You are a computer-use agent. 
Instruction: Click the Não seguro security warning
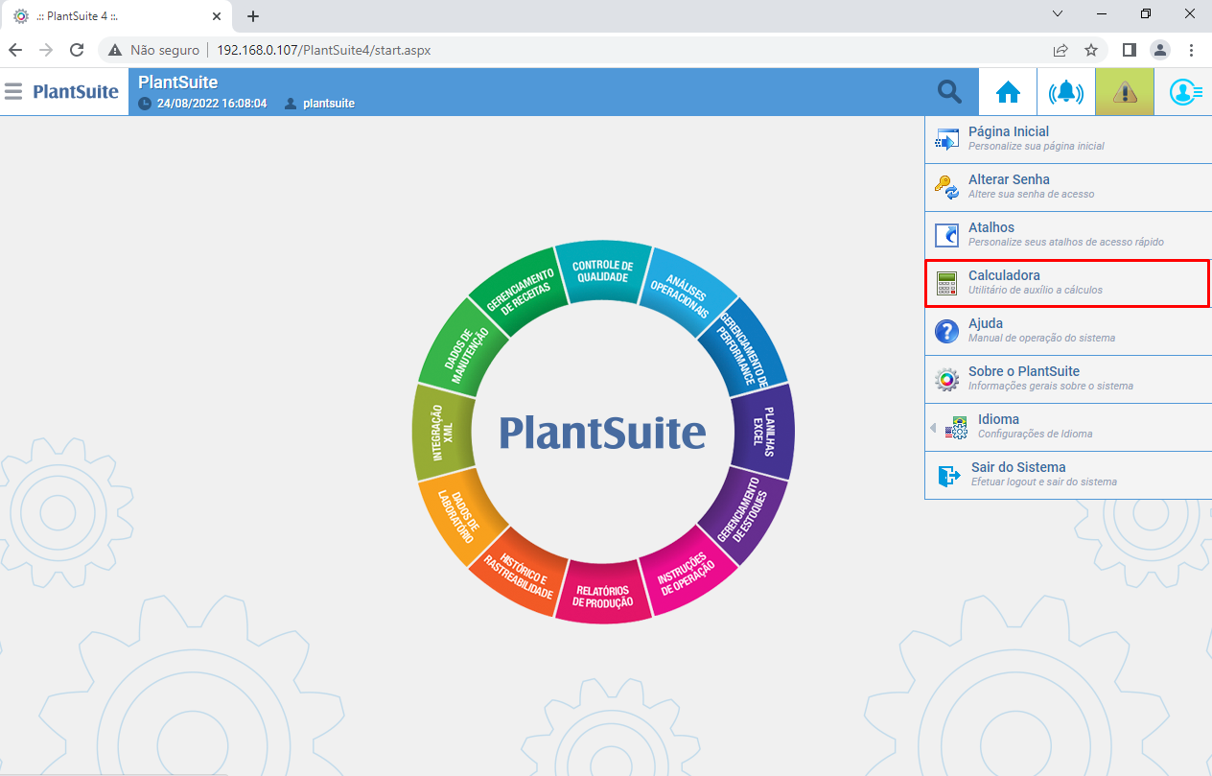click(x=153, y=50)
